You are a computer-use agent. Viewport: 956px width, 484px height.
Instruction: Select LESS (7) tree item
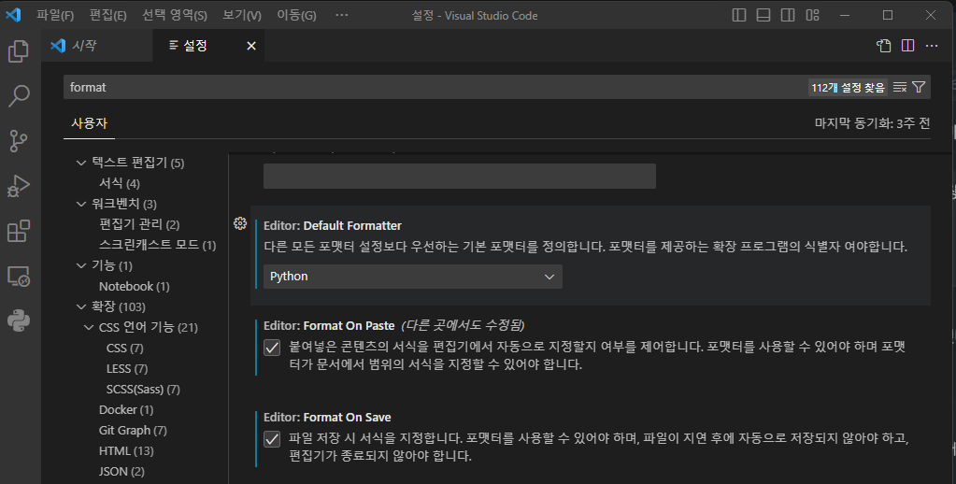[127, 369]
